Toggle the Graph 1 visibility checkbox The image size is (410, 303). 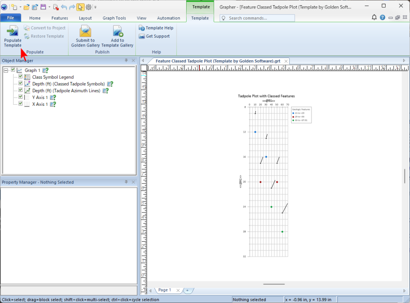13,70
